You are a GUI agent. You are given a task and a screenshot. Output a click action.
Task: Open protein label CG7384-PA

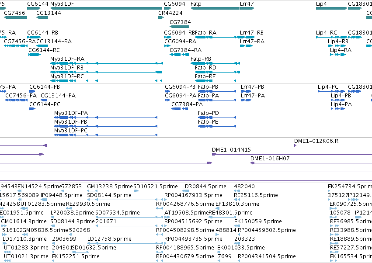coord(187,104)
